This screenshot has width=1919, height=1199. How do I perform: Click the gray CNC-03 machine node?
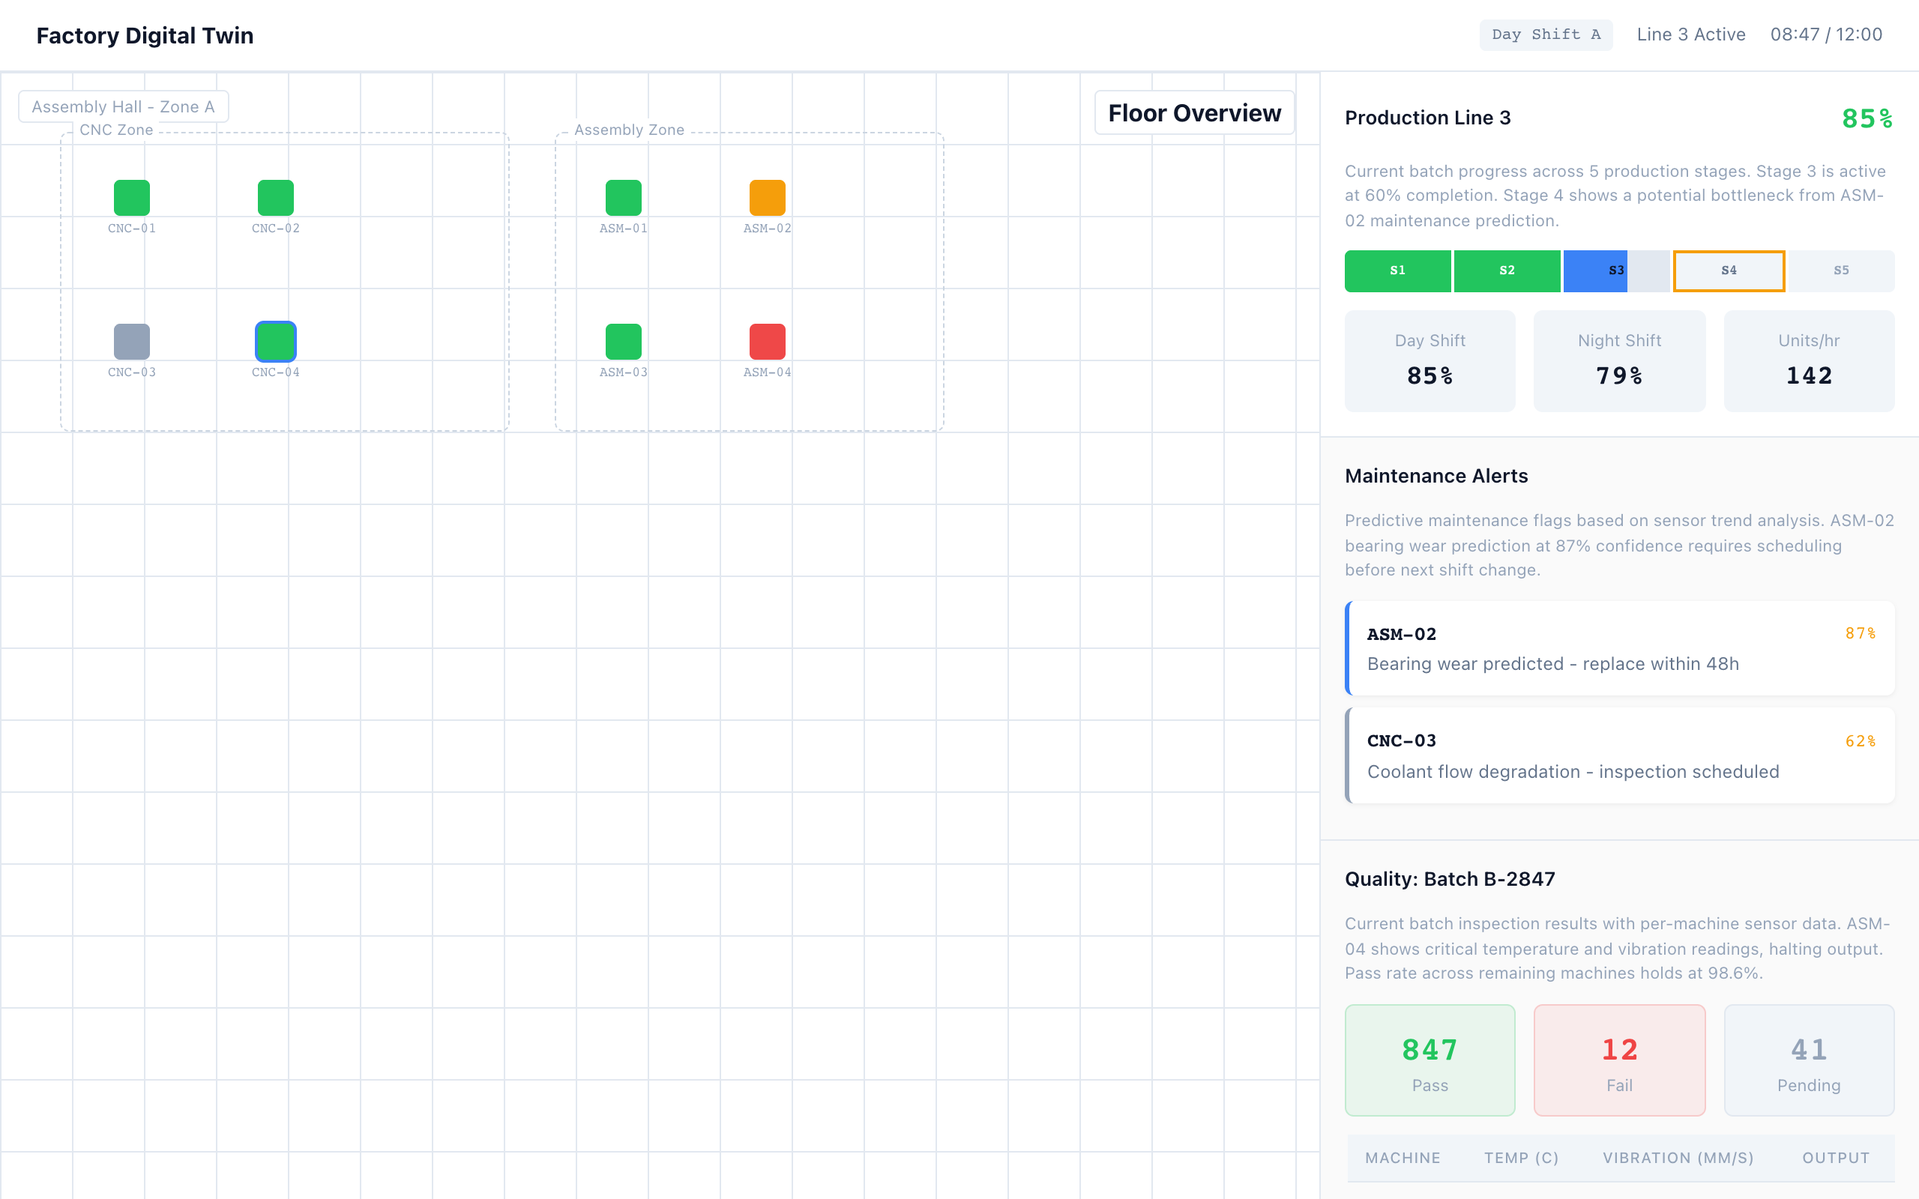click(x=132, y=341)
